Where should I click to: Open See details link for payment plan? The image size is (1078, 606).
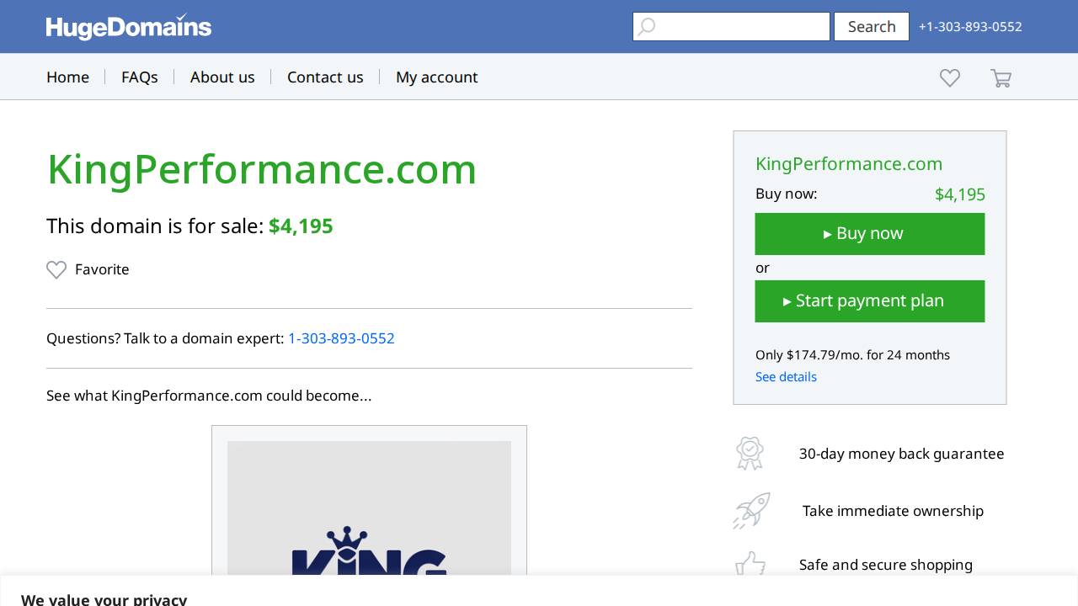[786, 376]
